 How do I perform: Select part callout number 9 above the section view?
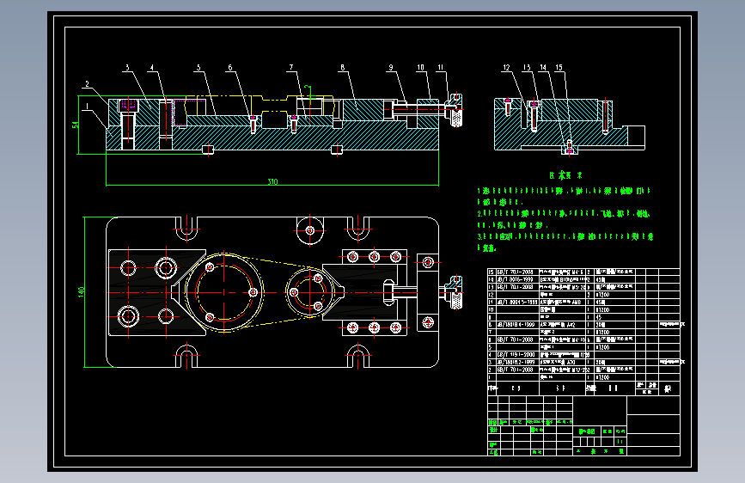(x=391, y=68)
